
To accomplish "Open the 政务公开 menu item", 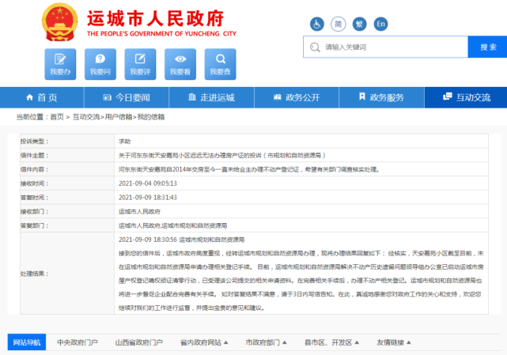I will click(x=296, y=97).
